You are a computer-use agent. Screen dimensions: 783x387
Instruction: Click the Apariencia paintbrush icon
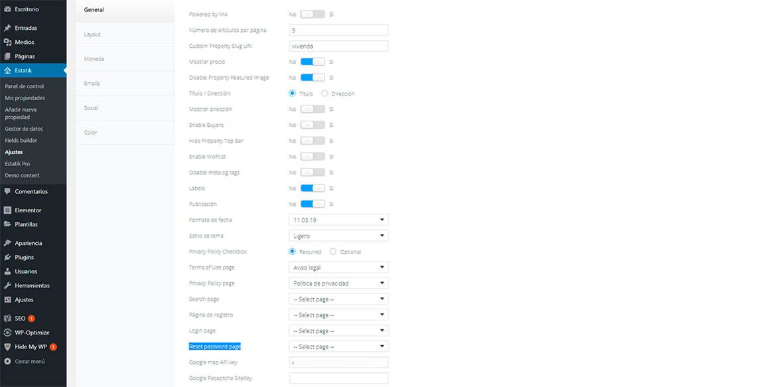pos(7,243)
